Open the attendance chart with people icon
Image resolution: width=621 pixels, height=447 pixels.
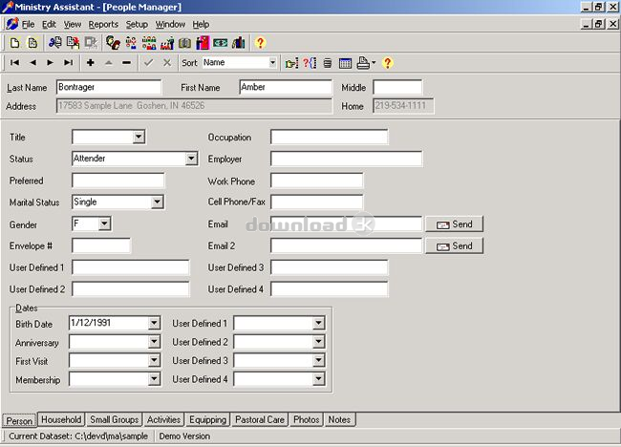[x=167, y=43]
